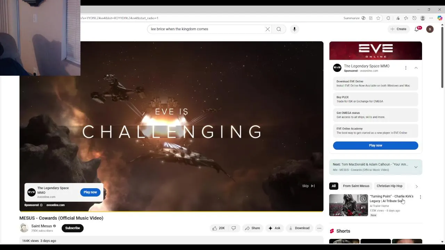Open ad options three-dot menu
445x250 pixels.
pos(406,68)
